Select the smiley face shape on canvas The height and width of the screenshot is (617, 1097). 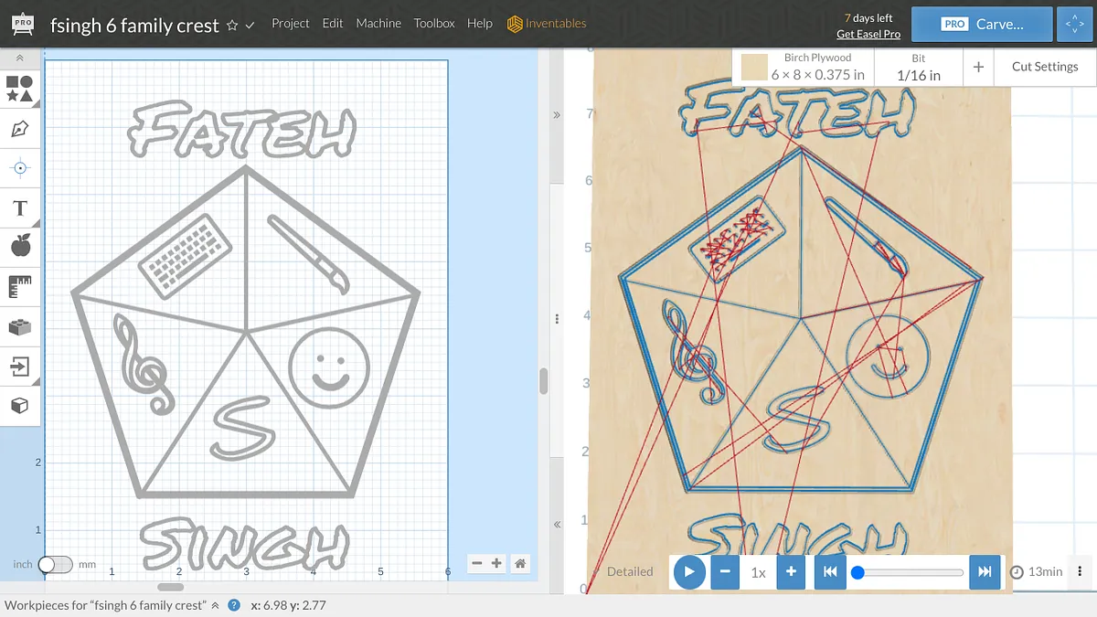[x=329, y=367]
